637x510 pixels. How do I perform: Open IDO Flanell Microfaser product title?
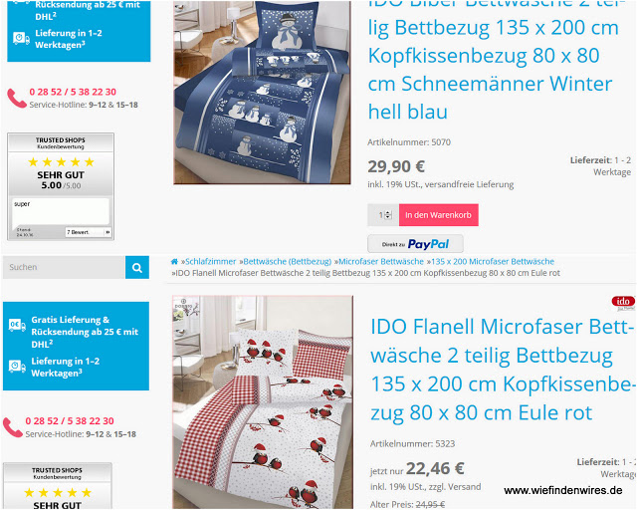point(502,370)
